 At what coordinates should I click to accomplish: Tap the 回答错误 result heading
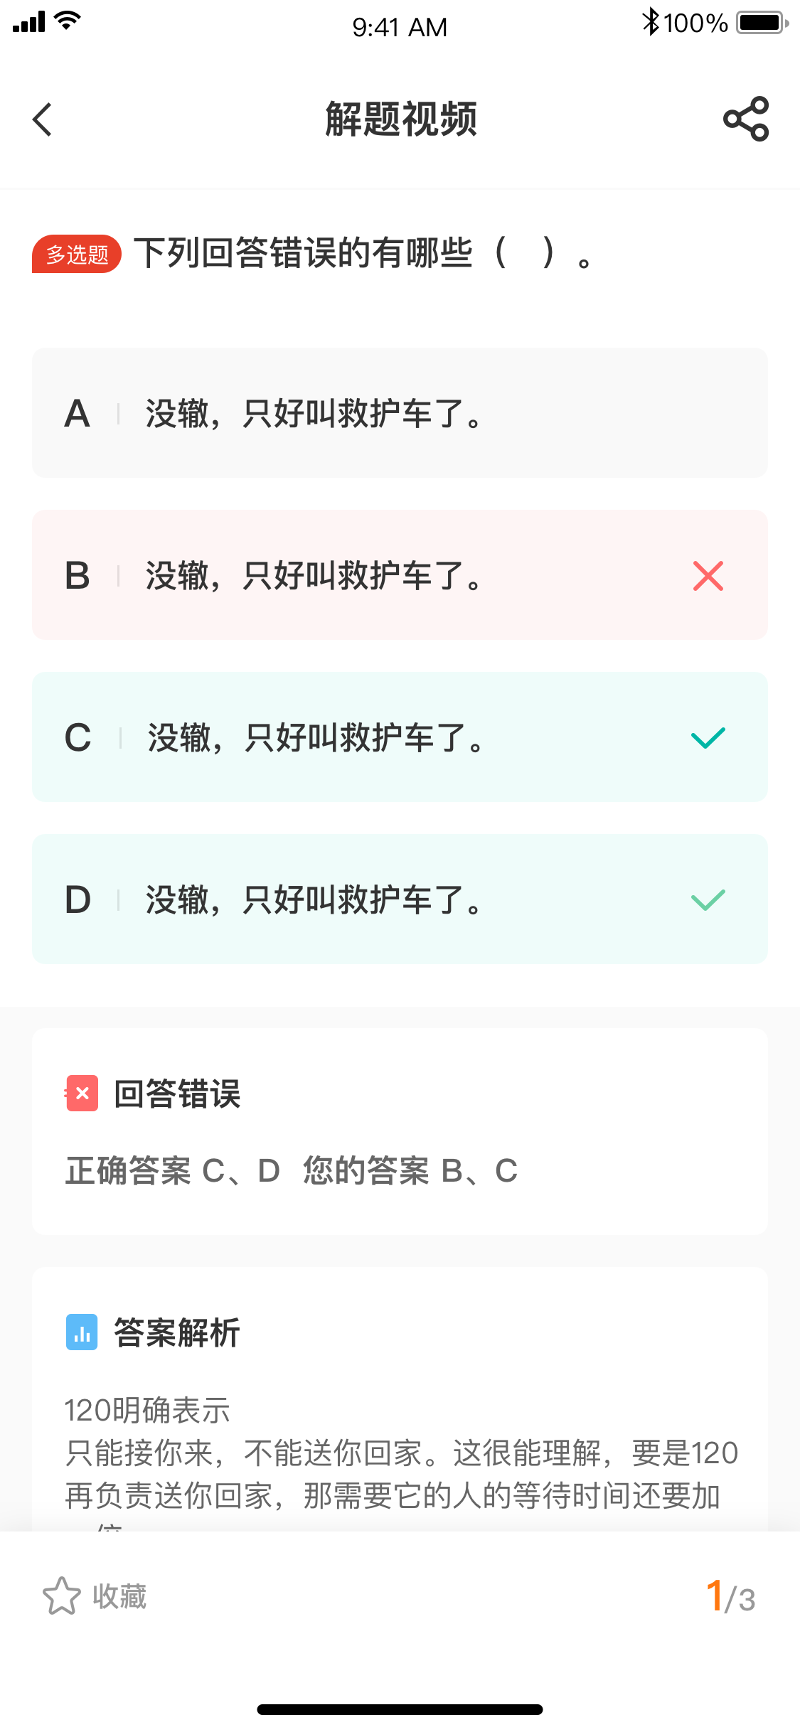(177, 1094)
